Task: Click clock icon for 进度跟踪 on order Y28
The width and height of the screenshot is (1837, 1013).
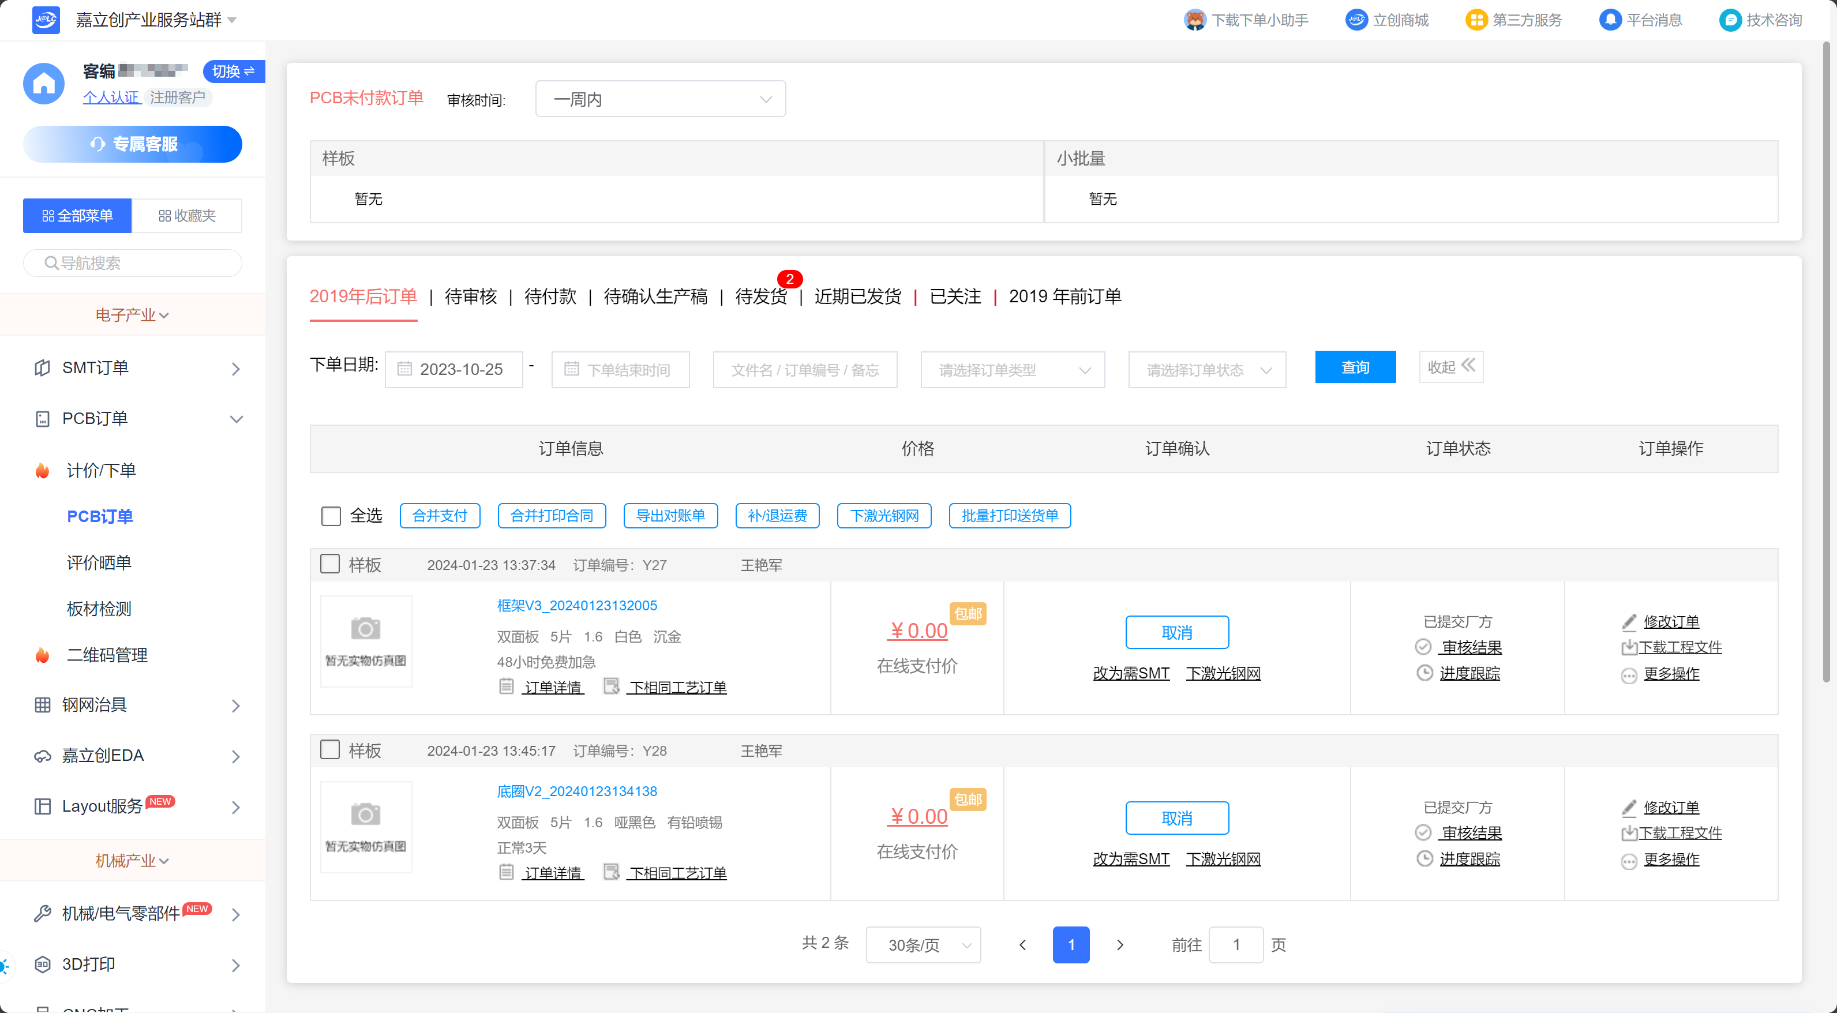Action: (x=1424, y=858)
